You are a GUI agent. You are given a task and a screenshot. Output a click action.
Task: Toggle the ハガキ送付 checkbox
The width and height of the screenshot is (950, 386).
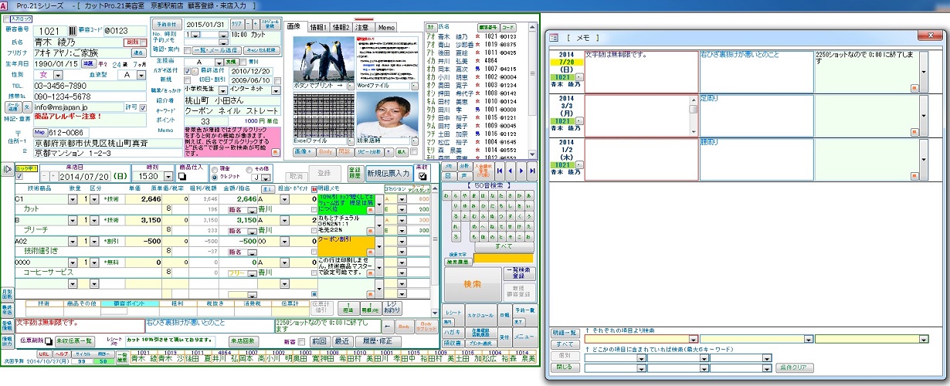click(x=186, y=70)
